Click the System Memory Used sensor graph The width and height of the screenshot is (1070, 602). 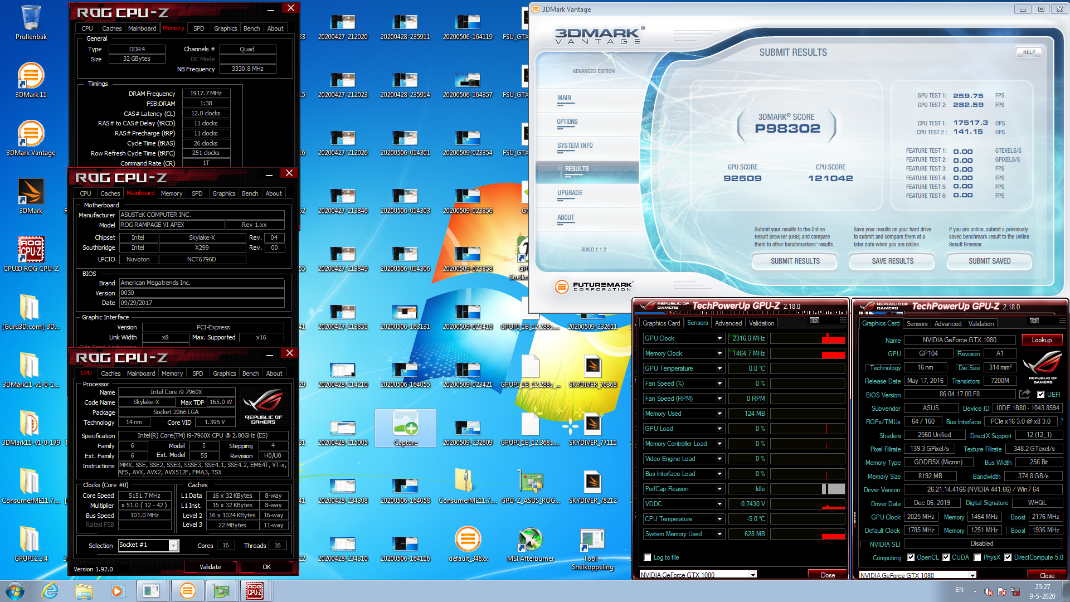coord(808,534)
